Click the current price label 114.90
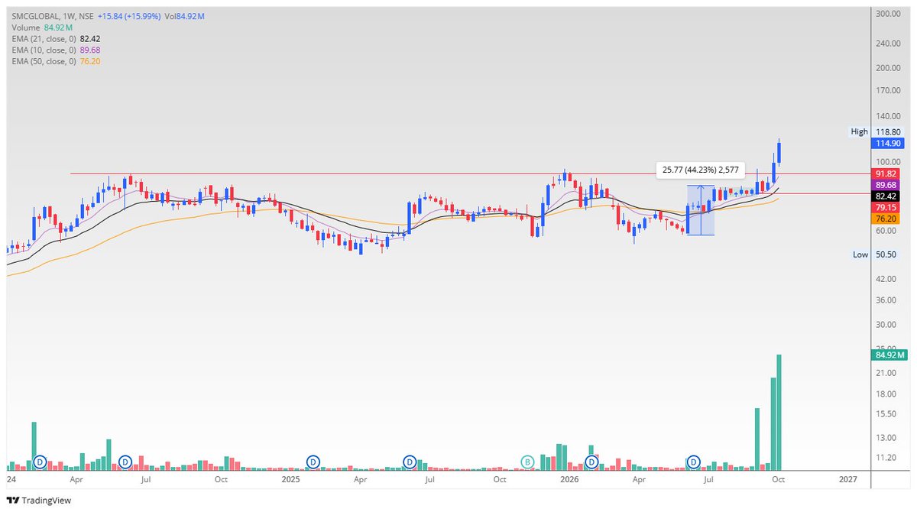 887,143
